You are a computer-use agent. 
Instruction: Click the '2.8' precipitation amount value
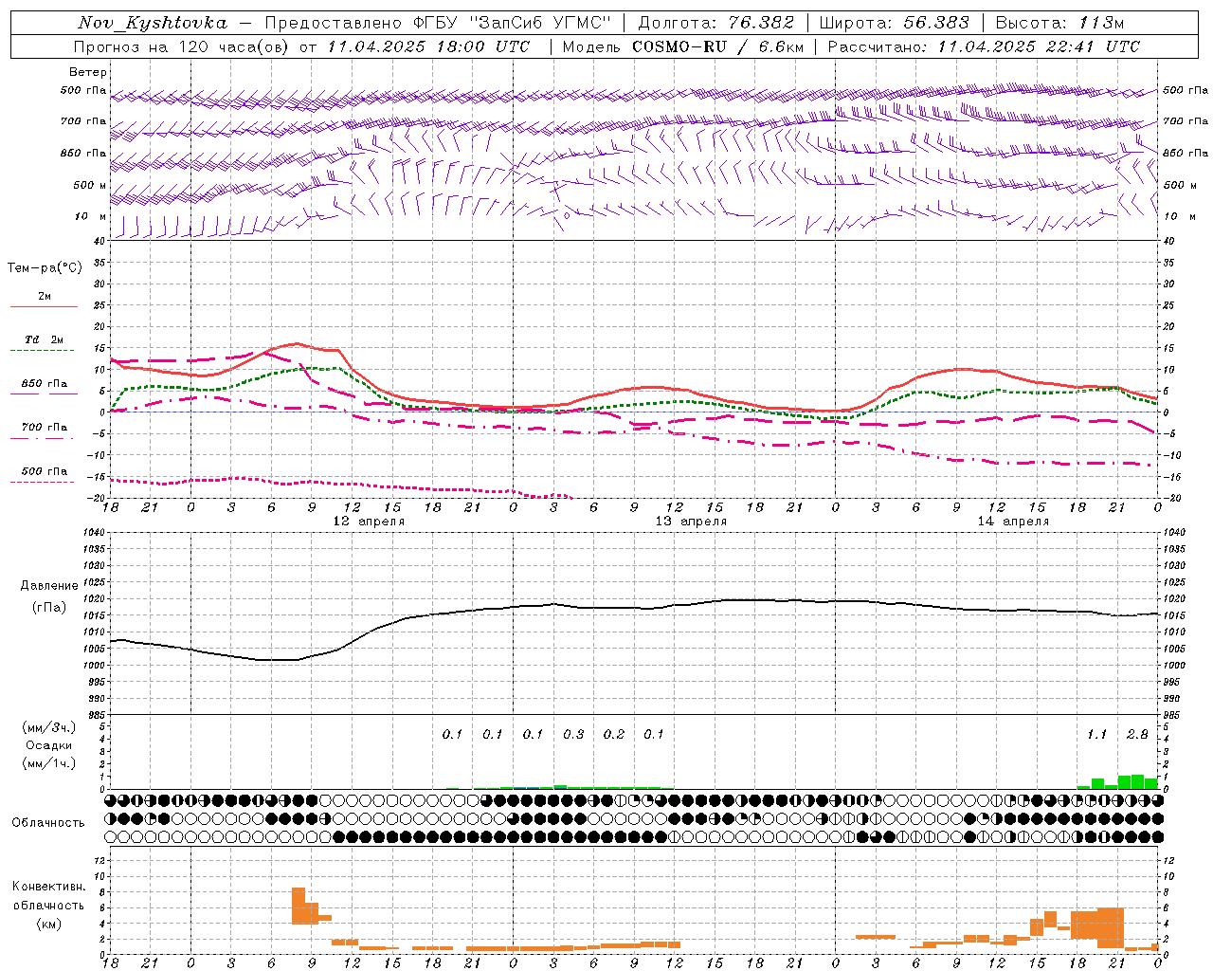1137,734
